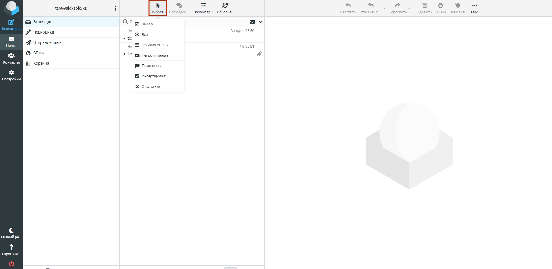552x269 pixels.
Task: Toggle Темный ре… dark mode moon
Action: coord(11,233)
